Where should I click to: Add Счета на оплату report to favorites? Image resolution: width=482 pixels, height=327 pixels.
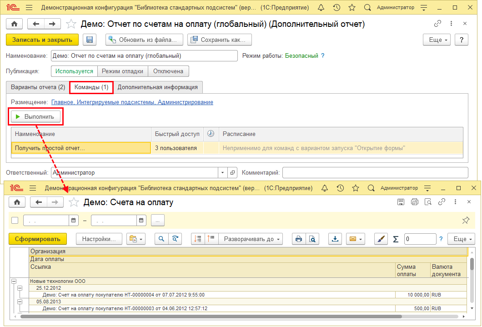[x=74, y=202]
